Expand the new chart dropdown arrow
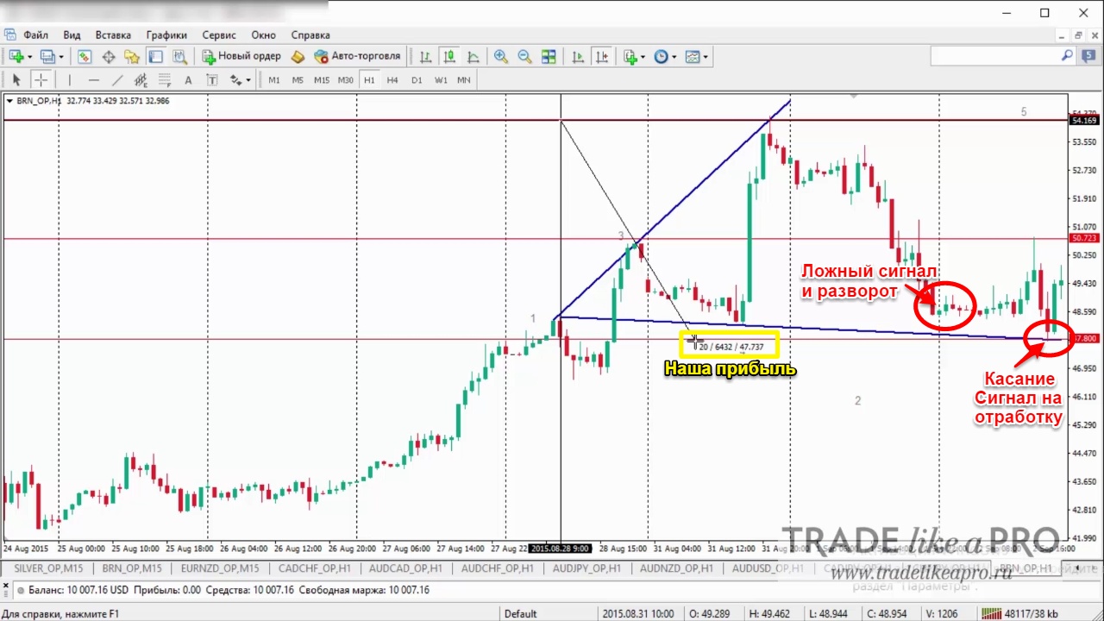 click(29, 57)
